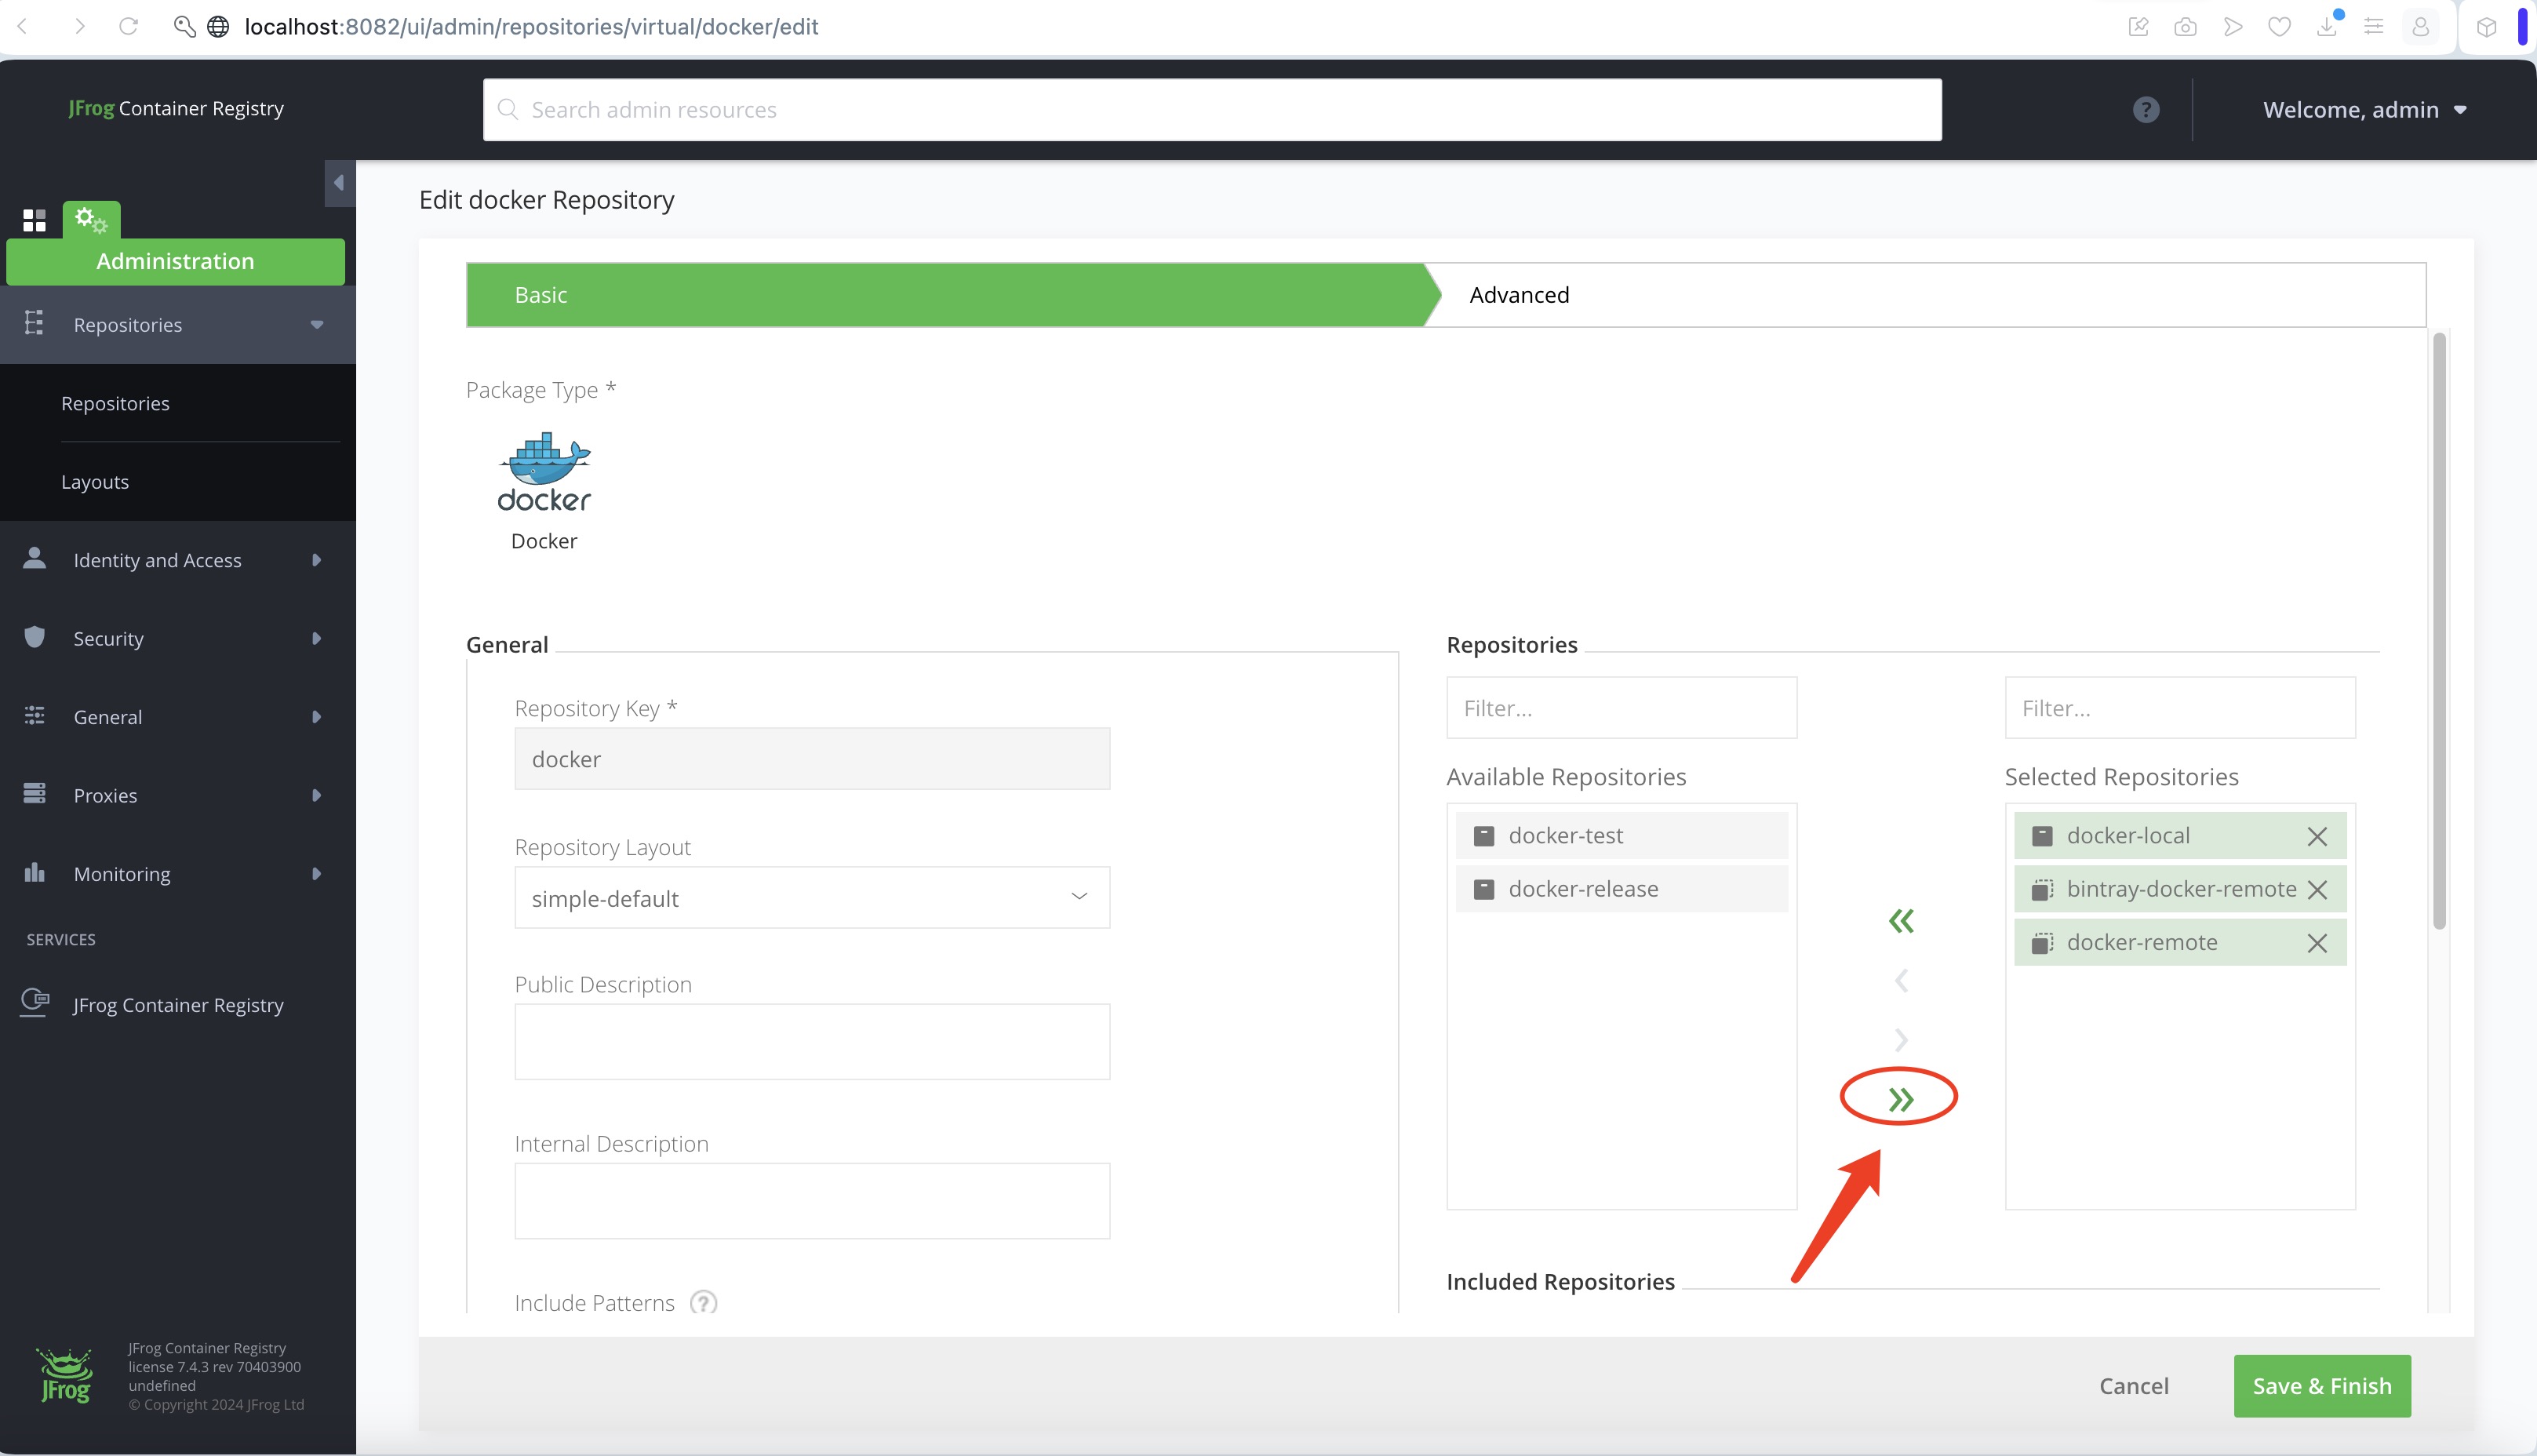Image resolution: width=2537 pixels, height=1456 pixels.
Task: Click the Selected Repositories filter field
Action: click(2180, 708)
